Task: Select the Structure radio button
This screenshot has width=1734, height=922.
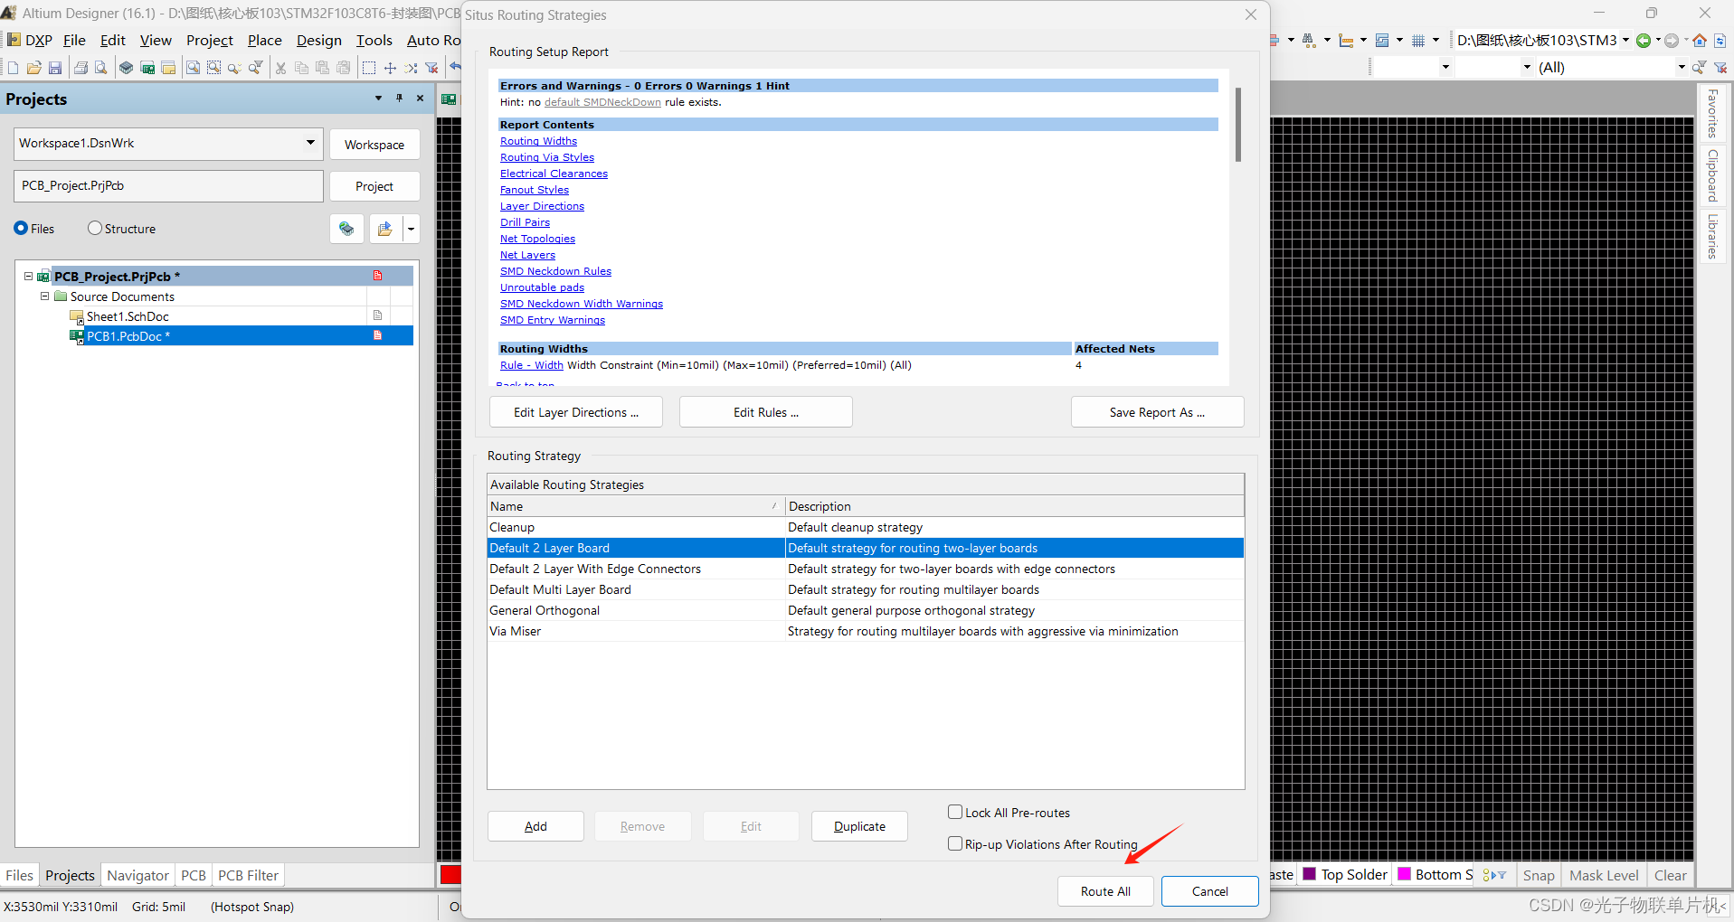Action: tap(95, 229)
